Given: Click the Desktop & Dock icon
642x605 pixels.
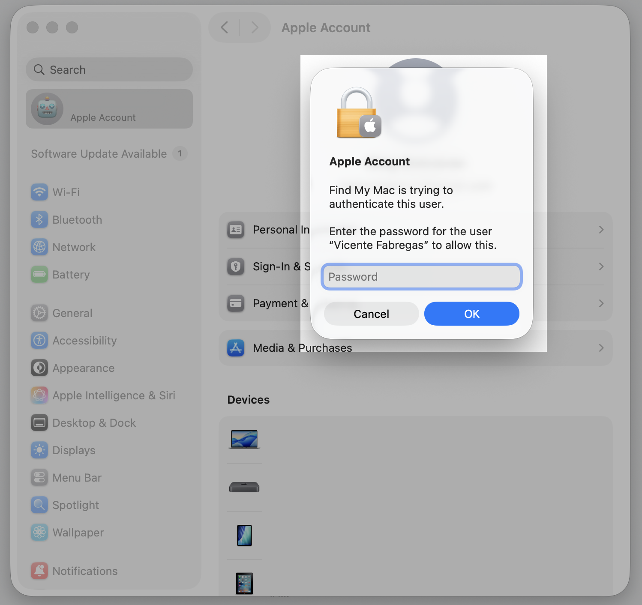Looking at the screenshot, I should point(39,422).
